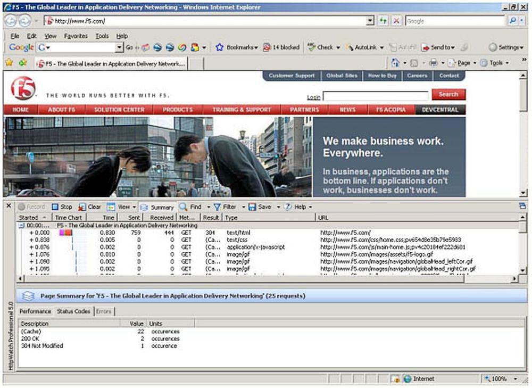The image size is (532, 388).
Task: Click the browser Forward arrow button
Action: pyautogui.click(x=24, y=21)
